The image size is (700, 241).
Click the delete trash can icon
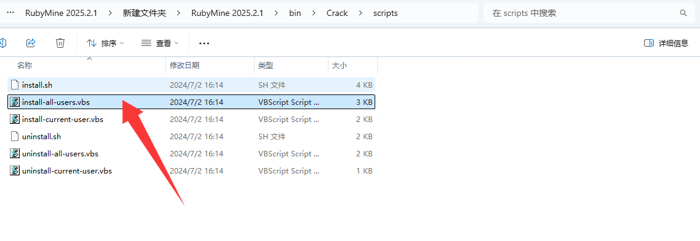[x=60, y=43]
